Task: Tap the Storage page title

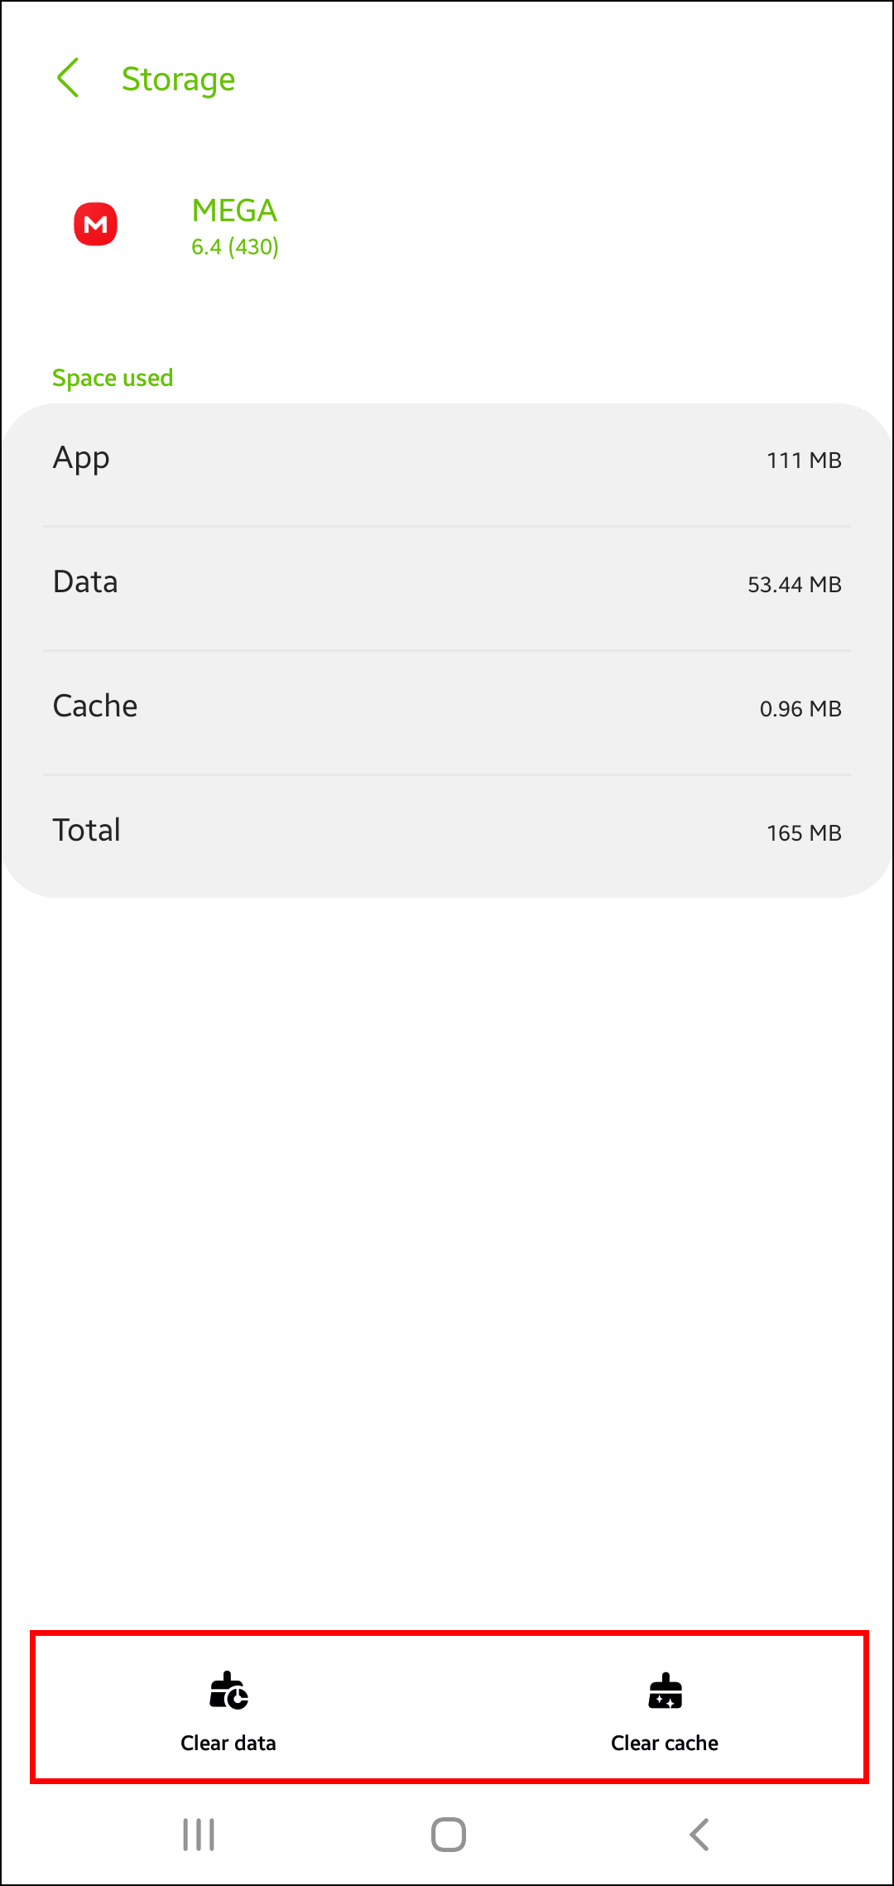Action: pyautogui.click(x=178, y=80)
